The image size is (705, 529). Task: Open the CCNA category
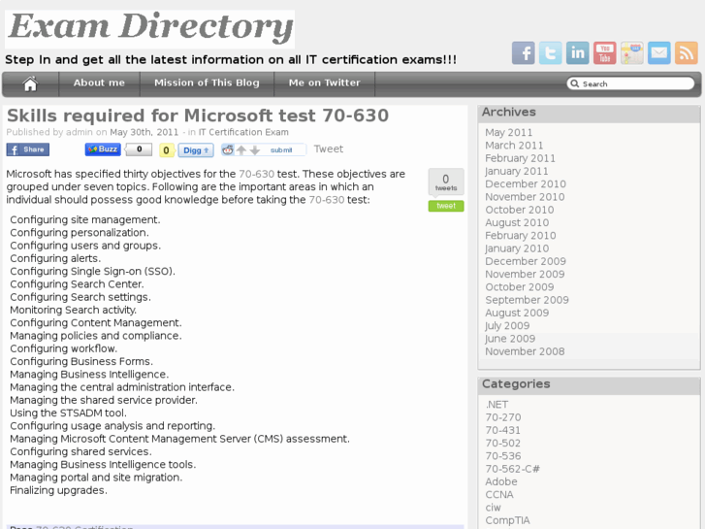click(x=499, y=495)
